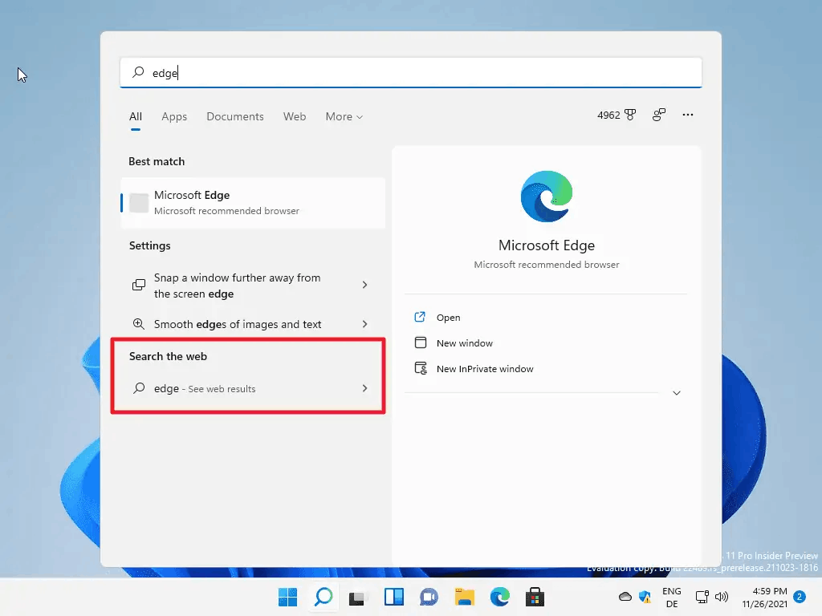Expand the More filters dropdown
The height and width of the screenshot is (616, 822).
(344, 116)
